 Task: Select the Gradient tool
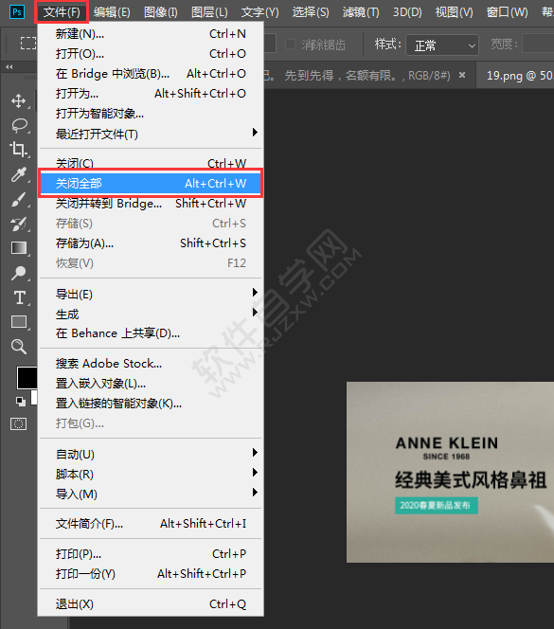[x=19, y=248]
